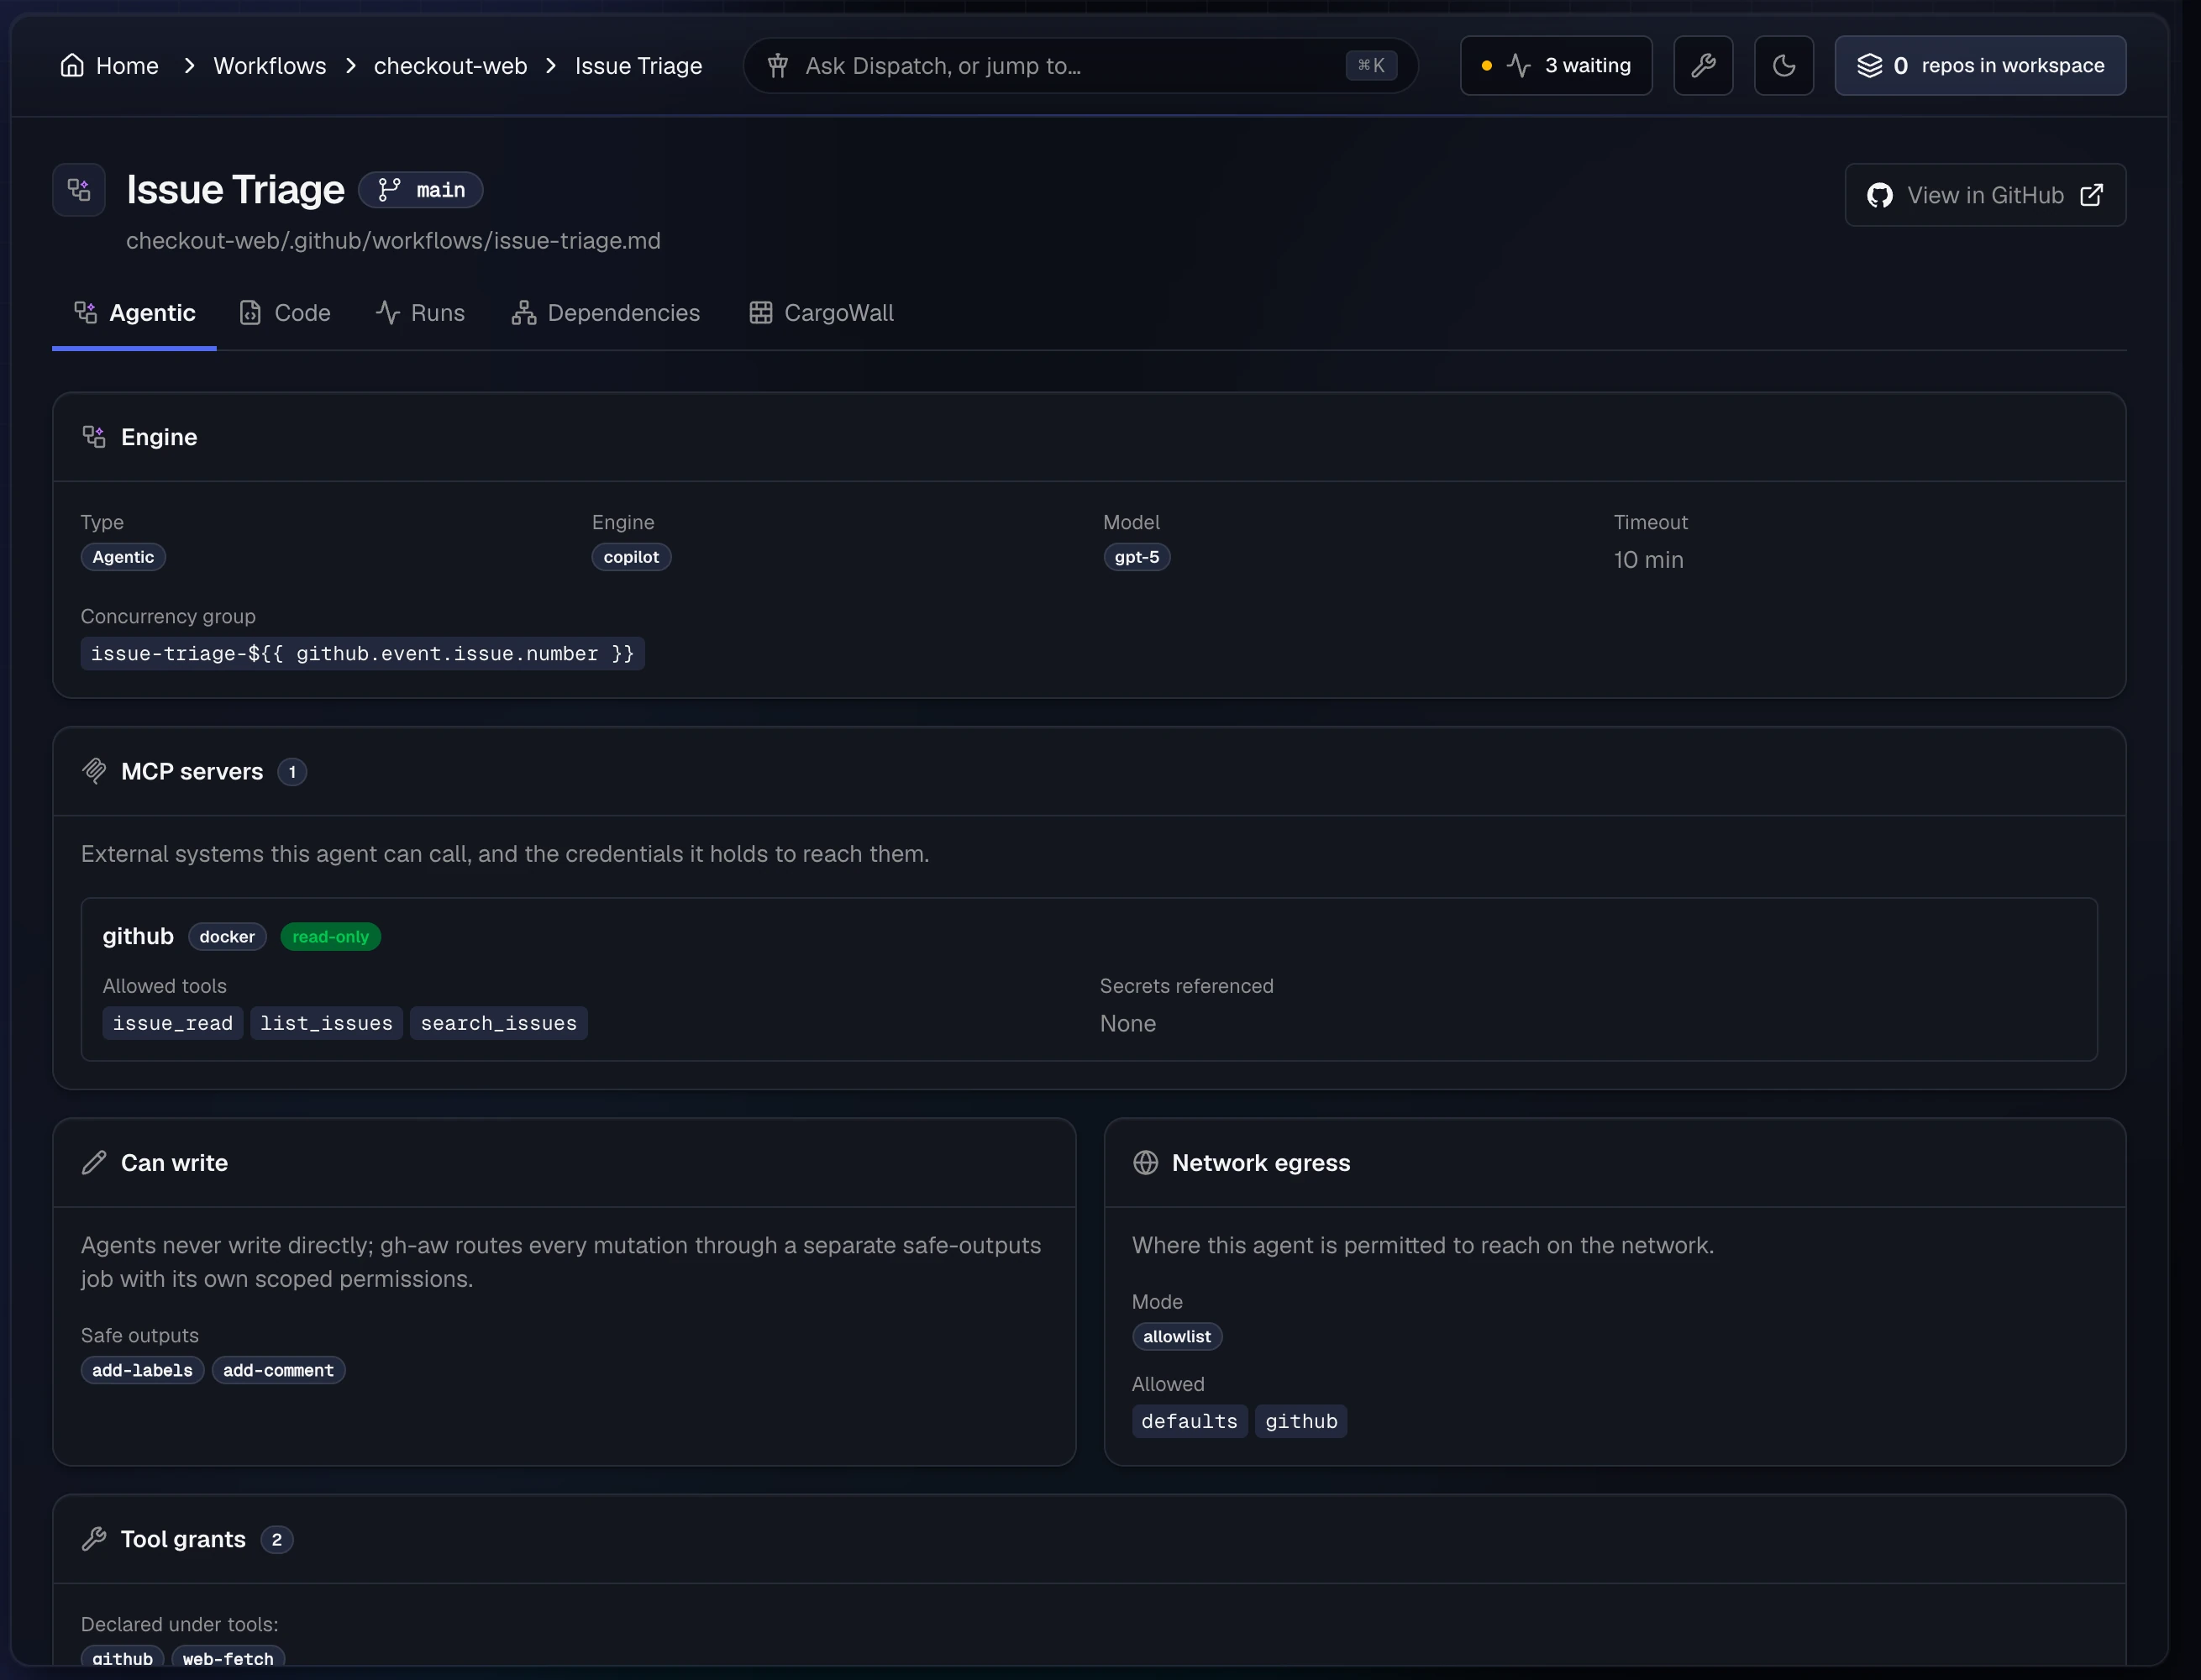Click the branch icon in main badge
Screen dimensions: 2201x1680
point(389,190)
